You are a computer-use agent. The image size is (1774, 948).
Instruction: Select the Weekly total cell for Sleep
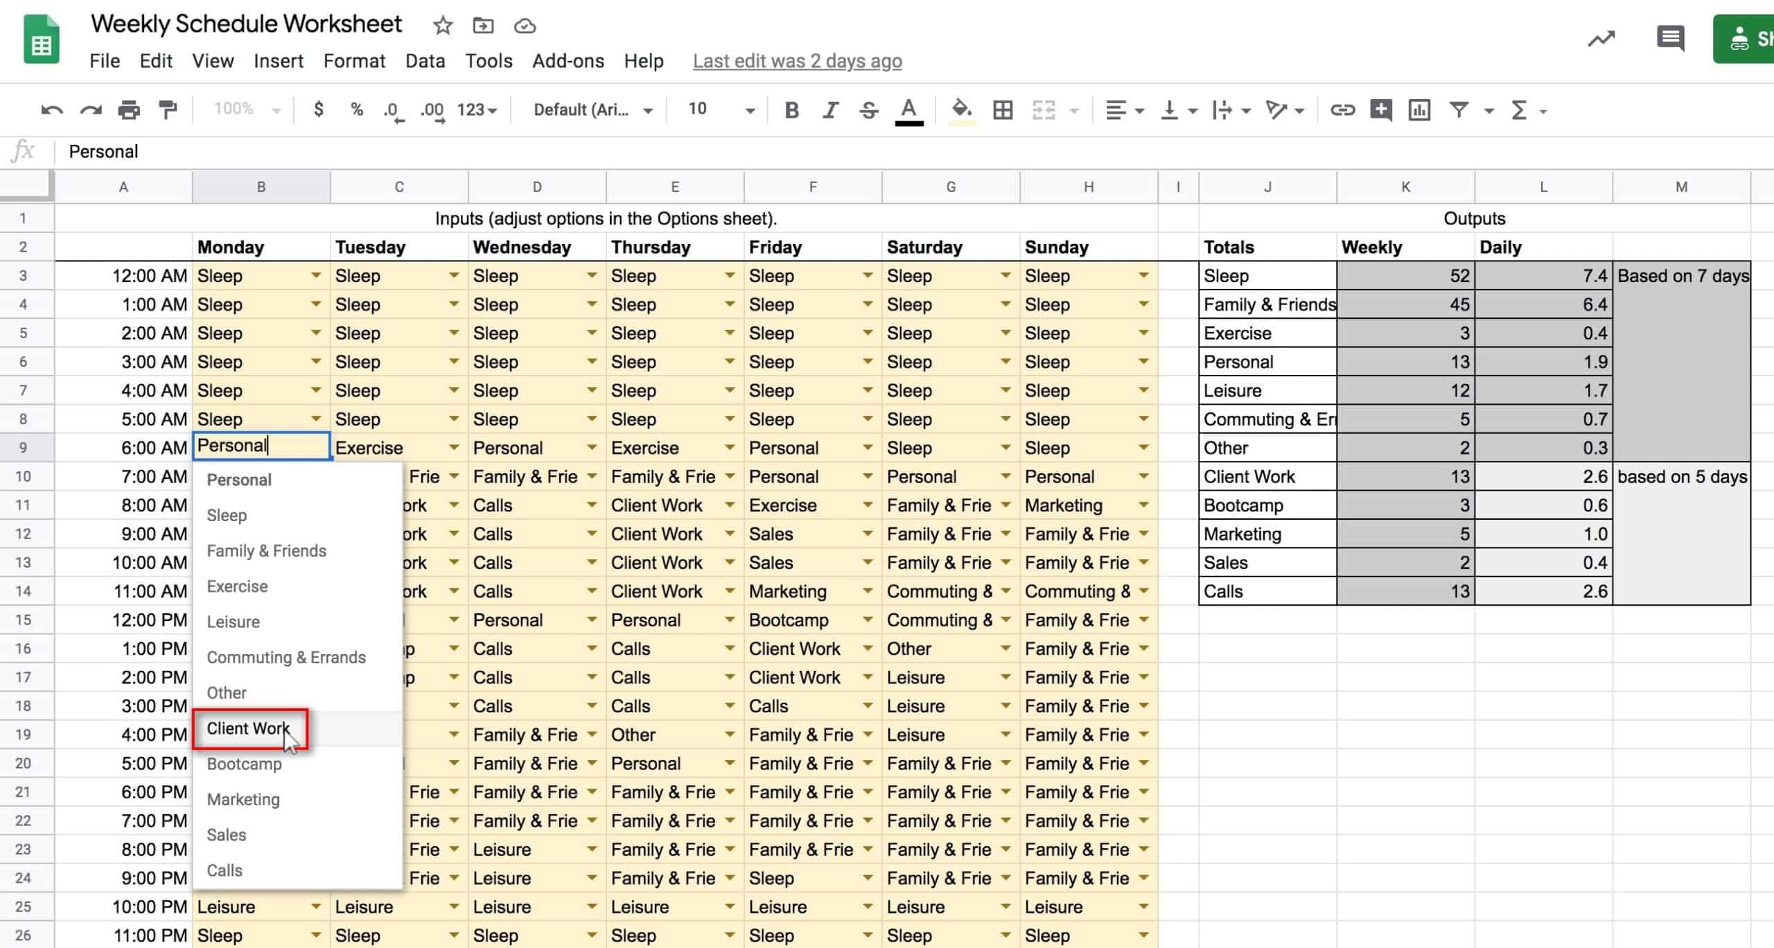(x=1405, y=276)
